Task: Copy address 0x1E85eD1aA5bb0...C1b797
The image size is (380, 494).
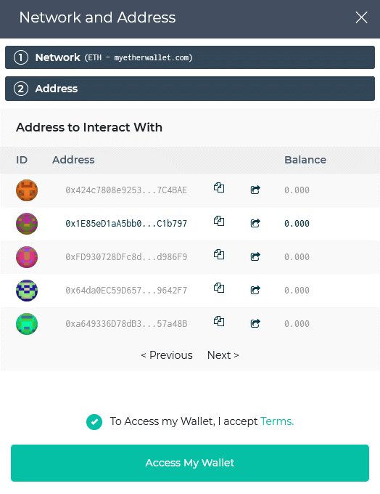Action: (219, 221)
